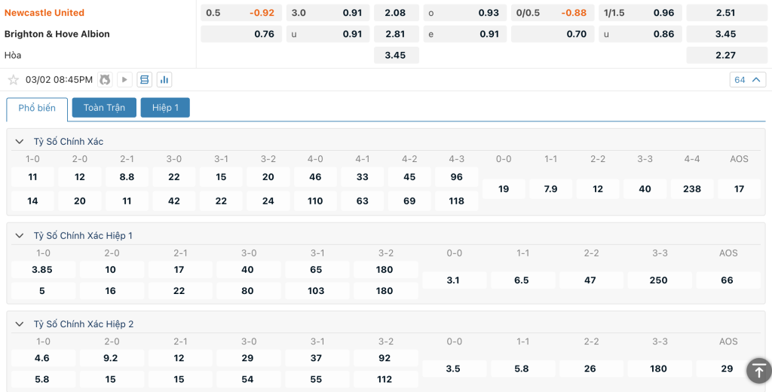Open the stacked layout view icon
The image size is (772, 392).
[x=144, y=80]
